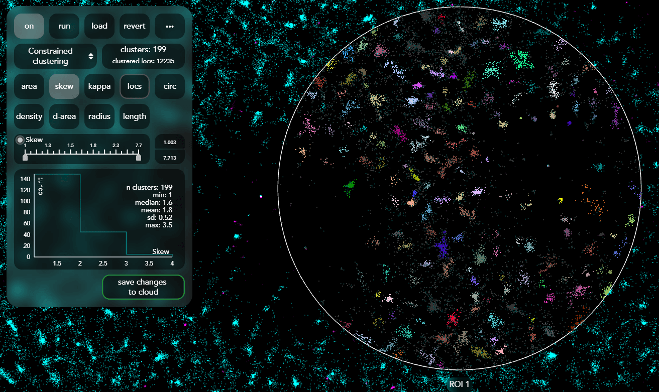This screenshot has height=392, width=659.
Task: Open the Skew histogram panel
Action: click(x=99, y=219)
